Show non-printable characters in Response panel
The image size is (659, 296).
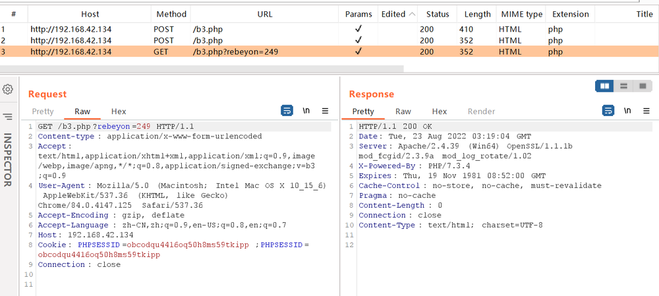(627, 111)
